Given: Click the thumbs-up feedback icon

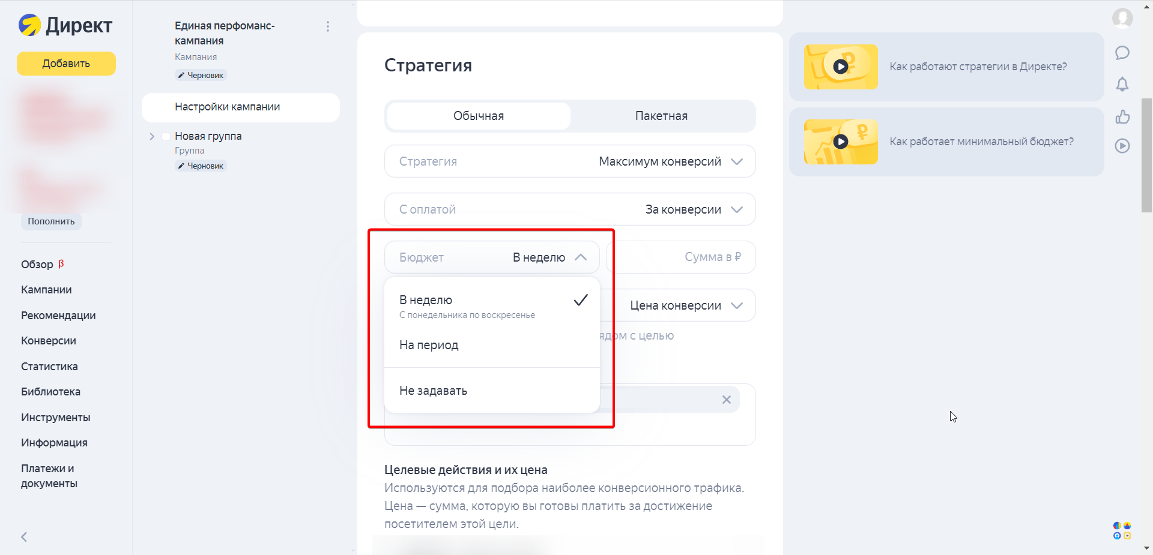Looking at the screenshot, I should click(x=1122, y=117).
